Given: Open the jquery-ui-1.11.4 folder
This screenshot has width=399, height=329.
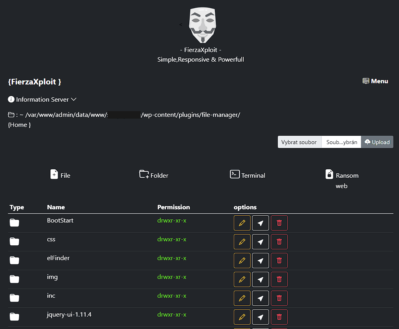Looking at the screenshot, I should pyautogui.click(x=69, y=315).
